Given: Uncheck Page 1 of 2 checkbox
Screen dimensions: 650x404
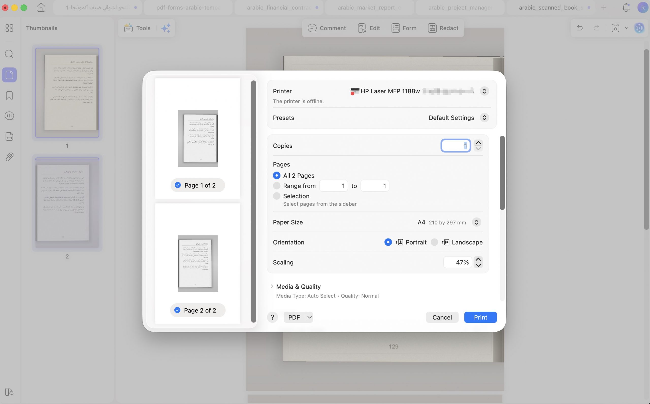Looking at the screenshot, I should [178, 185].
